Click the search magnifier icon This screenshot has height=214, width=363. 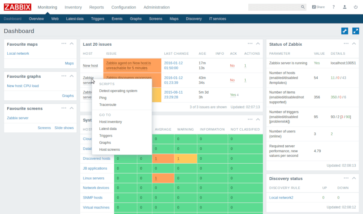(x=303, y=7)
